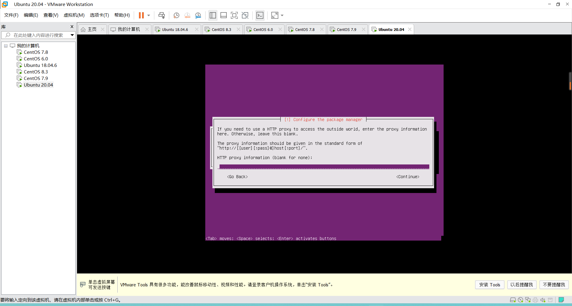Screen dimensions: 572x306
Task: Click the keyboard hint icon in the info bar
Action: (83, 285)
